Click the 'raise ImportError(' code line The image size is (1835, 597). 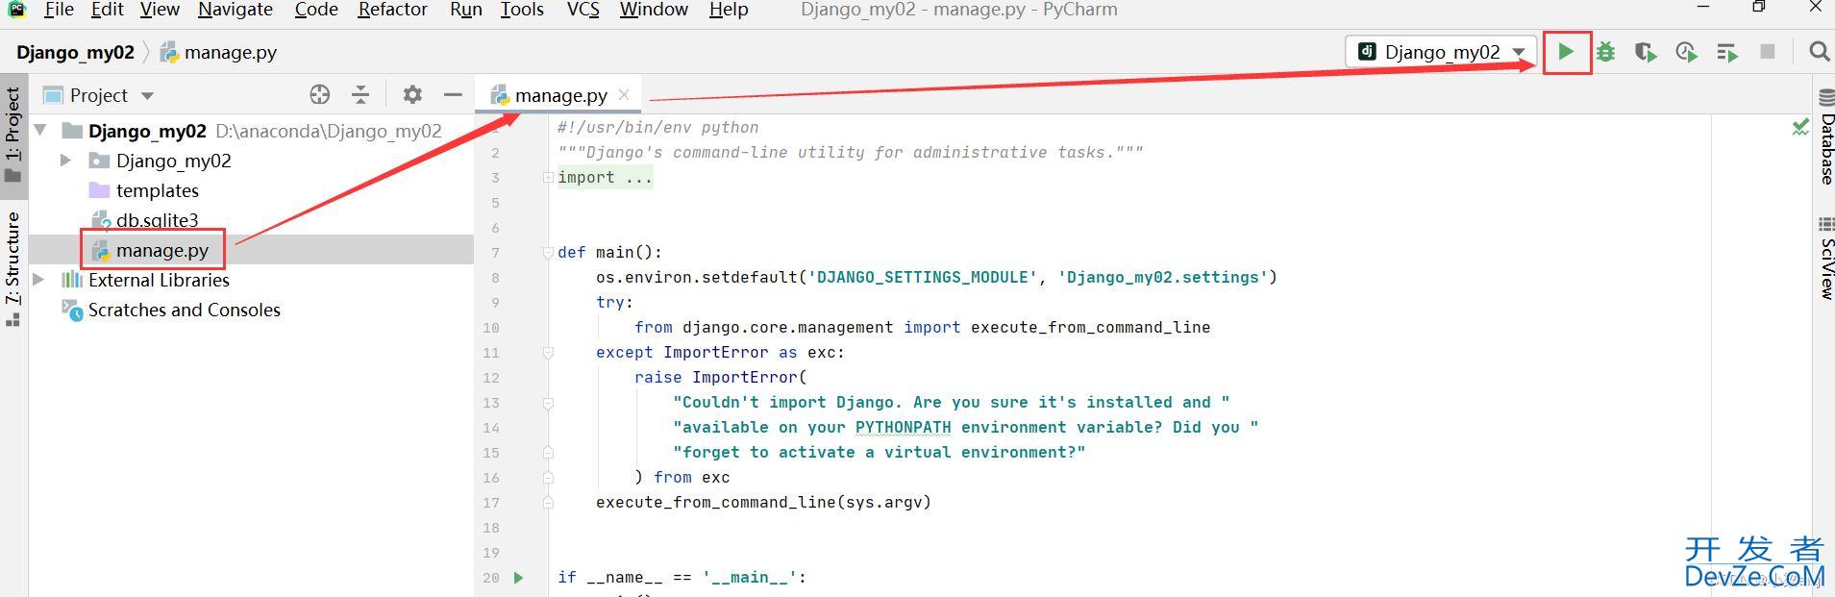pyautogui.click(x=721, y=377)
